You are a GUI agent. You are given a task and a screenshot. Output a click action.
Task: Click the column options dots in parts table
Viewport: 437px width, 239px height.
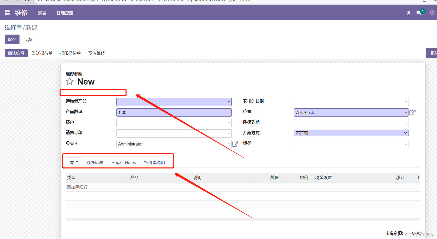tap(418, 178)
